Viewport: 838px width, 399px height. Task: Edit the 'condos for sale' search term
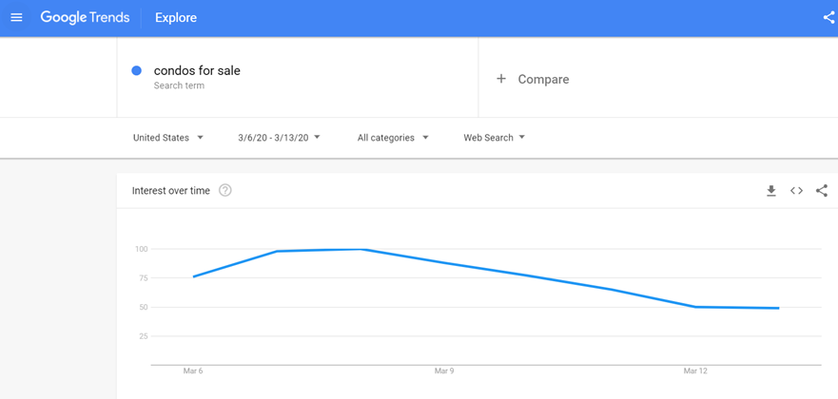pyautogui.click(x=197, y=70)
